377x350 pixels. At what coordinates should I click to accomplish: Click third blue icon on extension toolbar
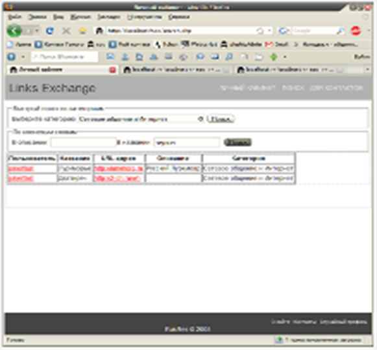[x=140, y=57]
